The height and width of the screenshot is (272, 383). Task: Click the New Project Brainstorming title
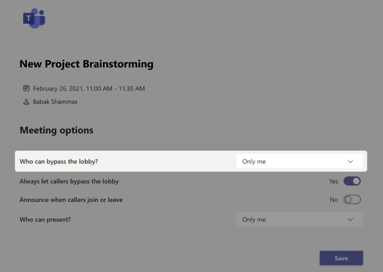tap(86, 64)
